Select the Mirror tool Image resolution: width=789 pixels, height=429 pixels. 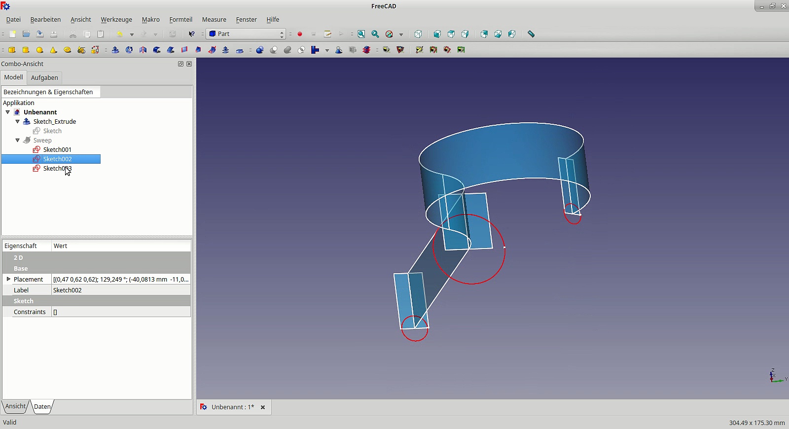143,50
